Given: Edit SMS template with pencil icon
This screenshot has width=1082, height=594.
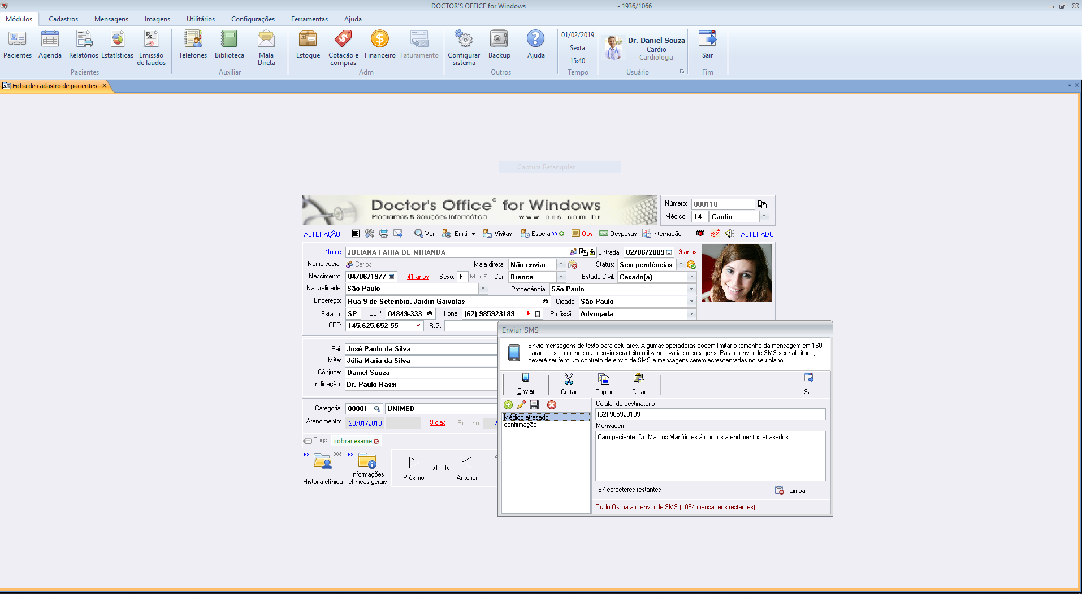Looking at the screenshot, I should pyautogui.click(x=521, y=405).
